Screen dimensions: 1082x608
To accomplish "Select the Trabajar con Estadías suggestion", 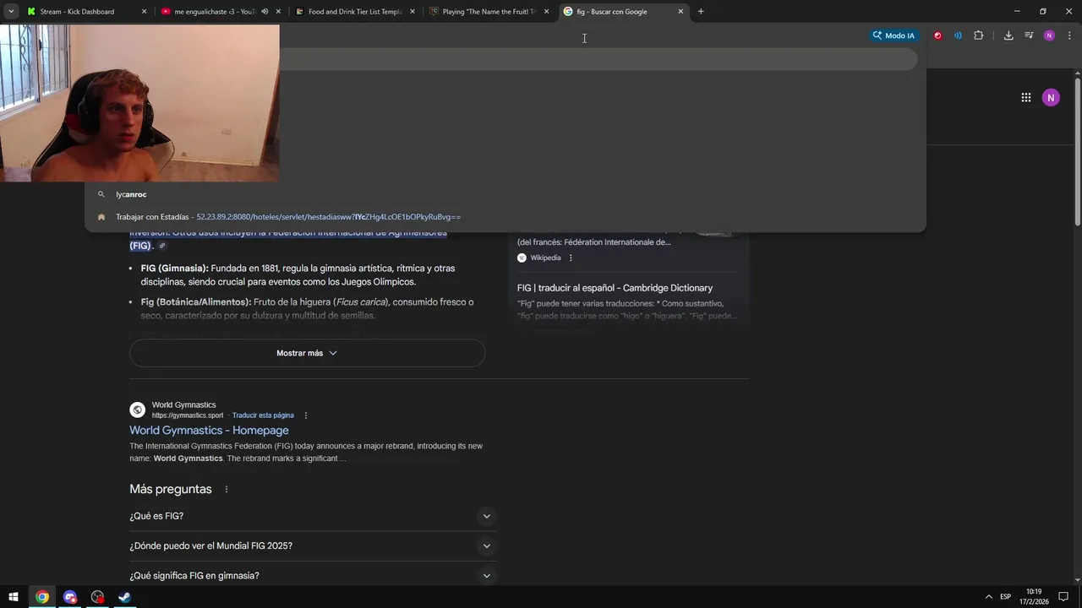I will point(505,217).
